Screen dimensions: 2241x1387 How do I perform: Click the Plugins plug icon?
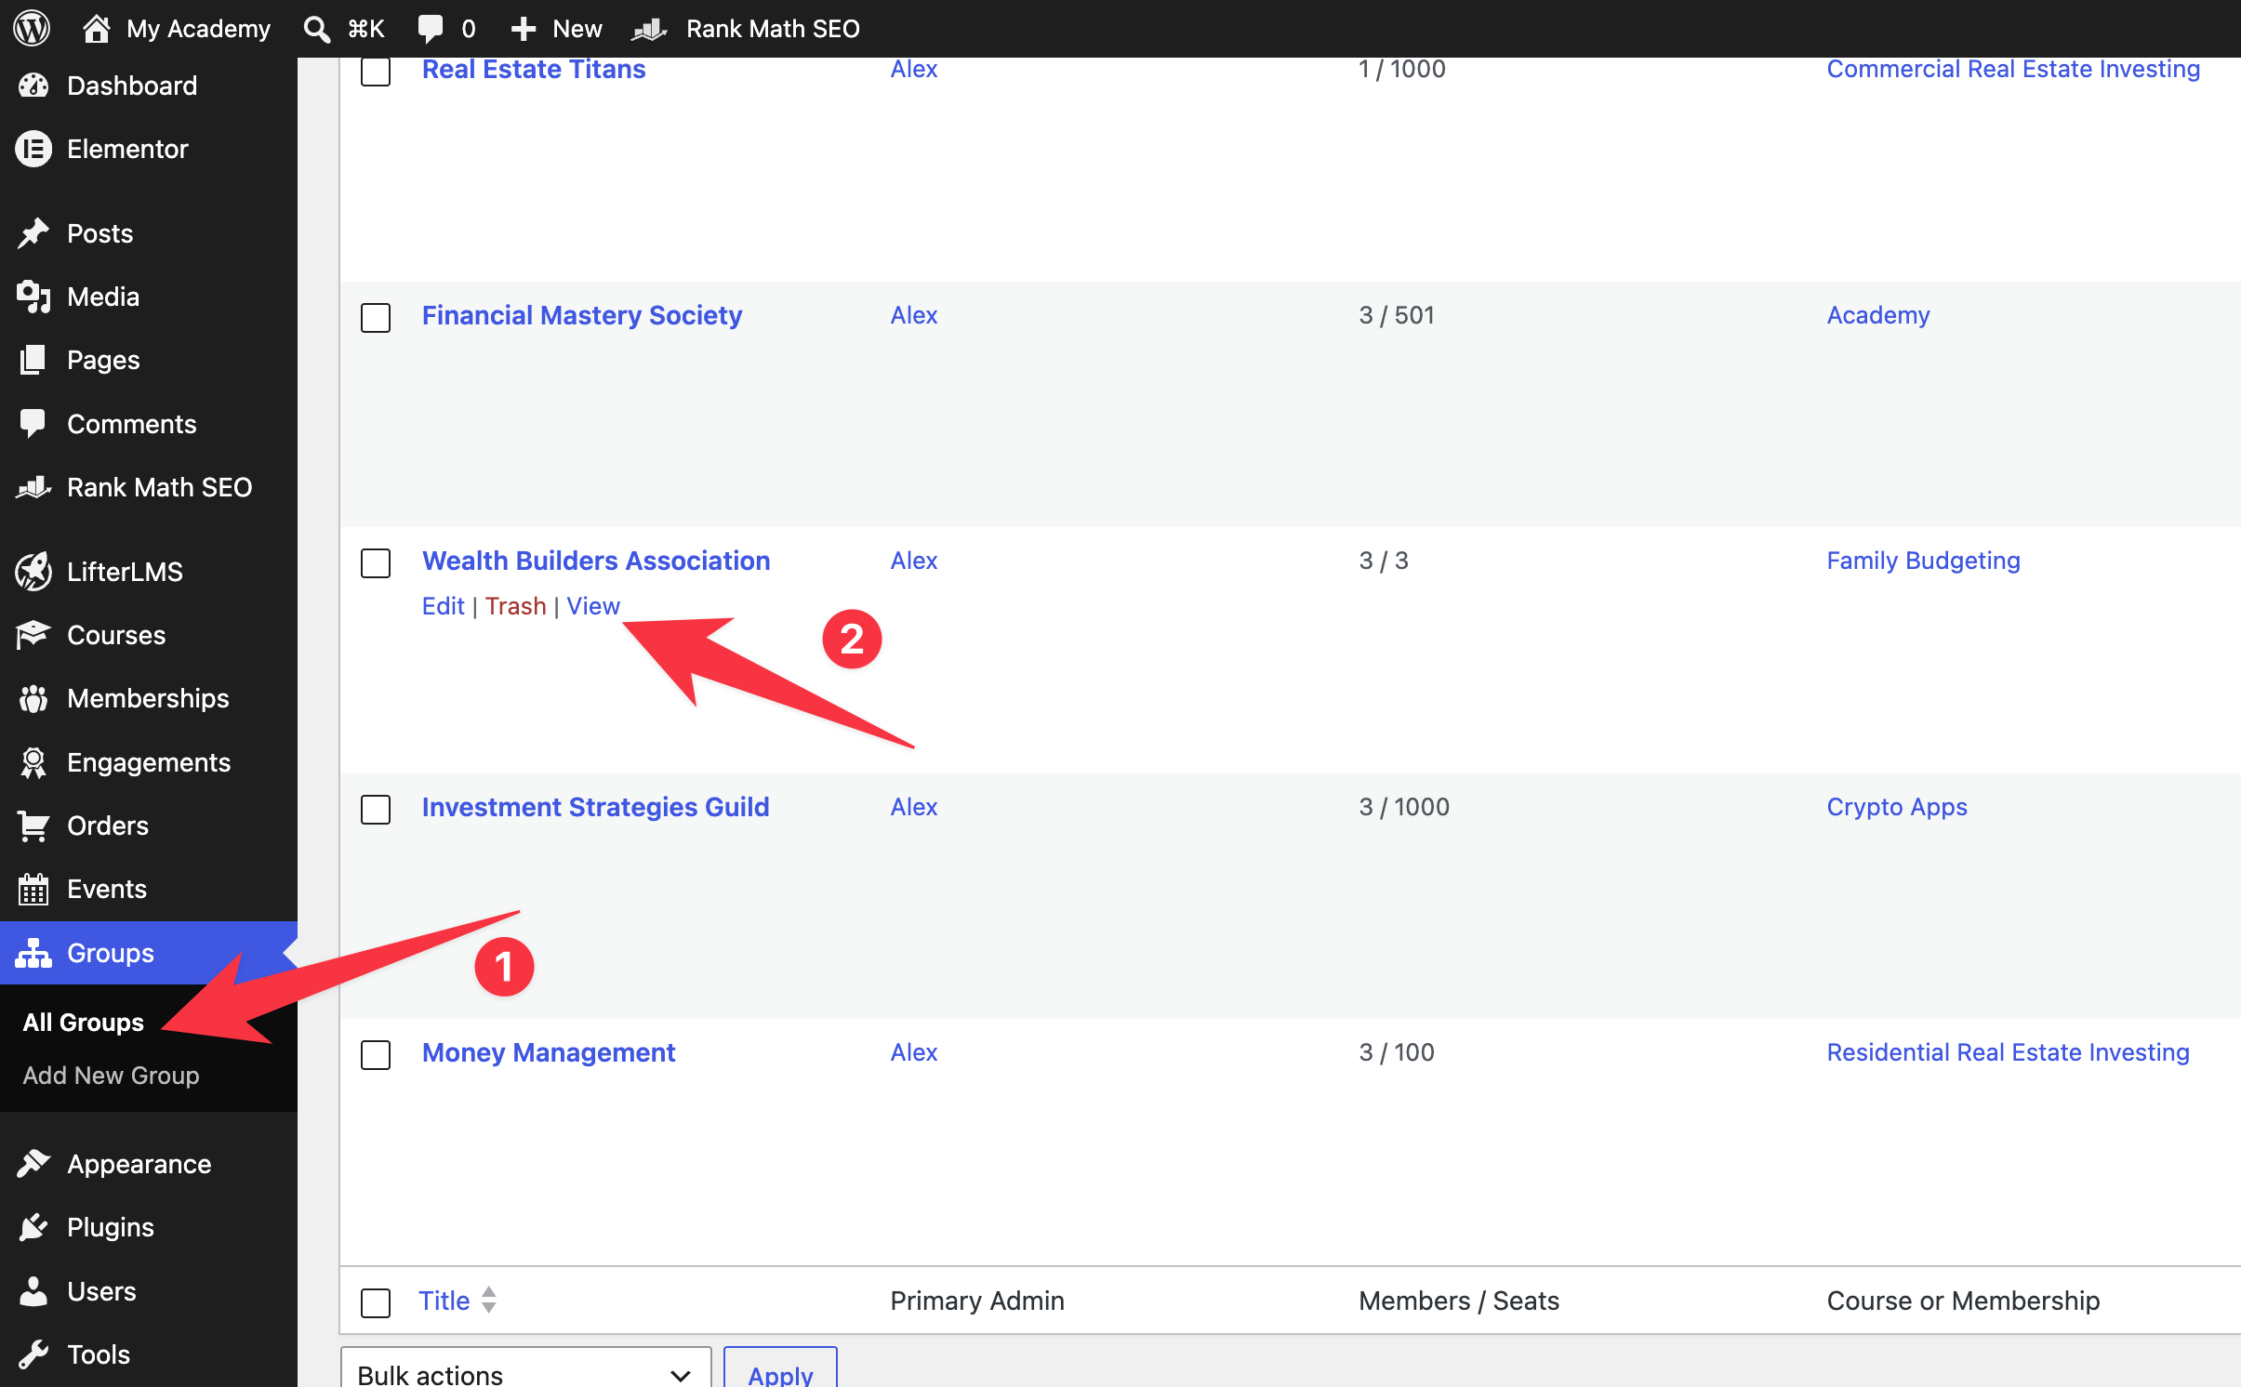tap(33, 1227)
